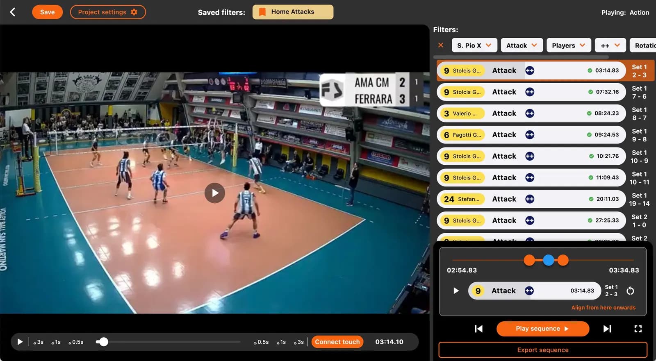Click Play sequence

pyautogui.click(x=543, y=329)
